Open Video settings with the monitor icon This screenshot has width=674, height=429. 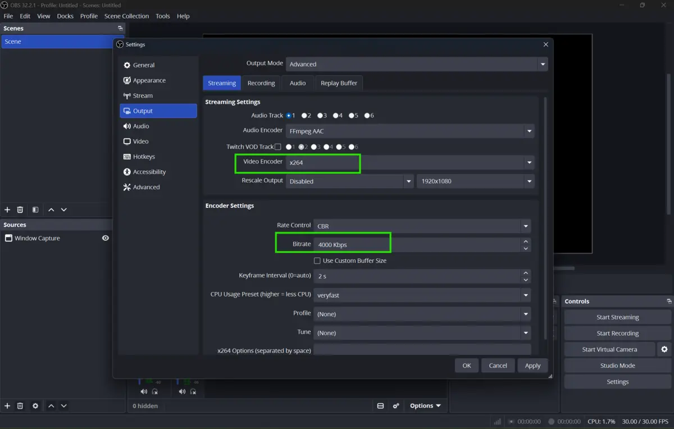pyautogui.click(x=127, y=142)
